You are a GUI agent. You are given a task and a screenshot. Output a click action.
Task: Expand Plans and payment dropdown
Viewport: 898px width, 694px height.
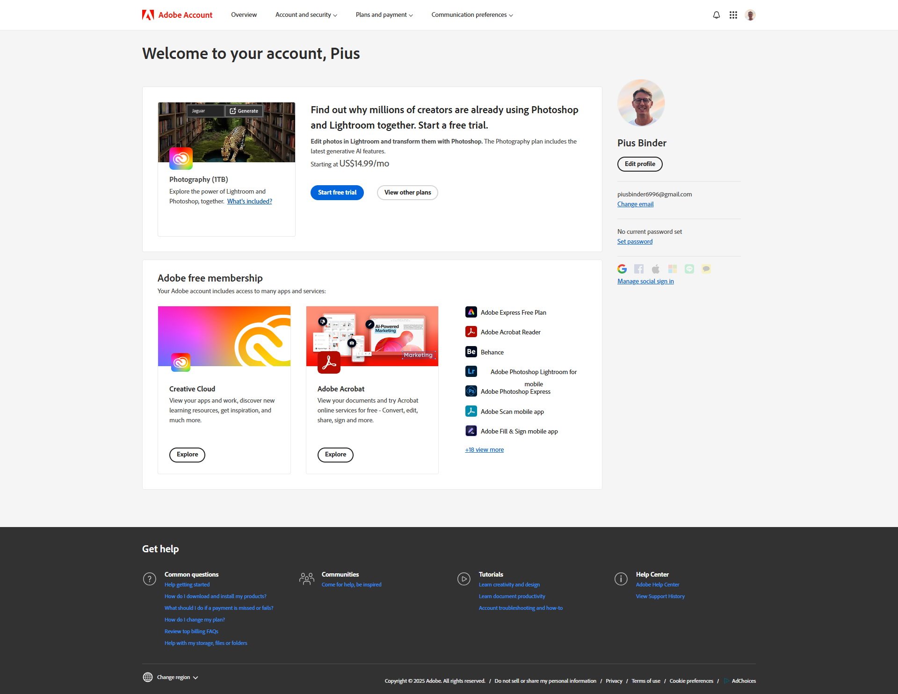(384, 15)
